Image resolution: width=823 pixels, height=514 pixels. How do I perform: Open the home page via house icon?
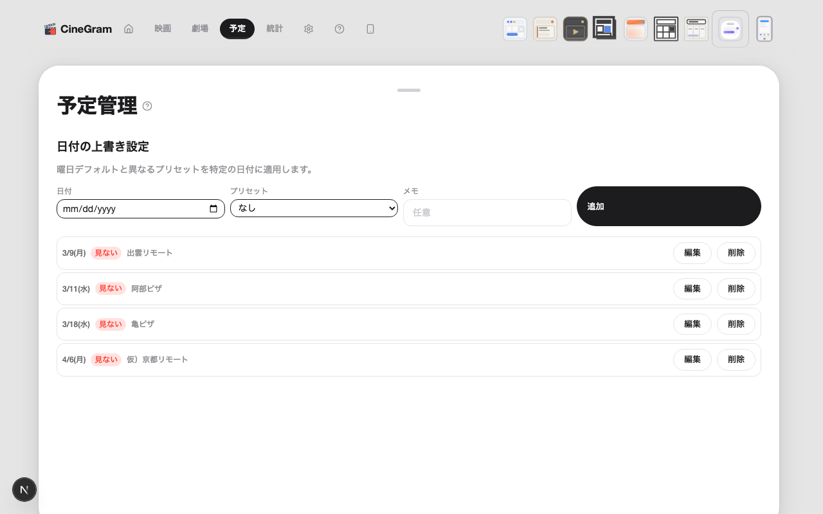point(129,29)
